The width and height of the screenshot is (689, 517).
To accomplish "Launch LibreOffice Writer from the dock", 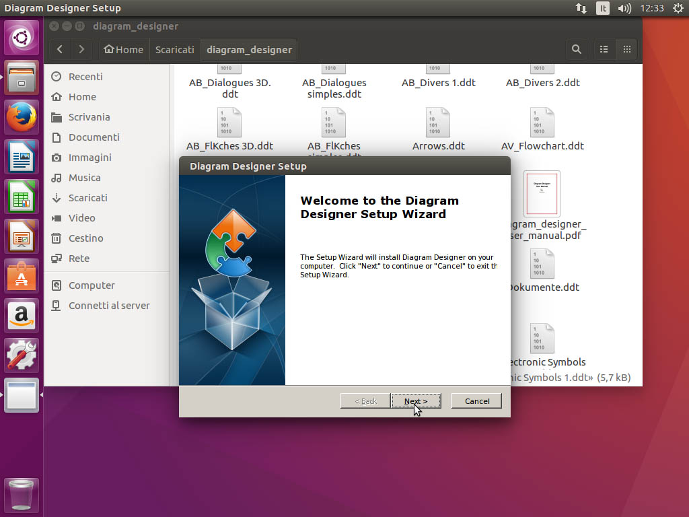I will tap(22, 158).
